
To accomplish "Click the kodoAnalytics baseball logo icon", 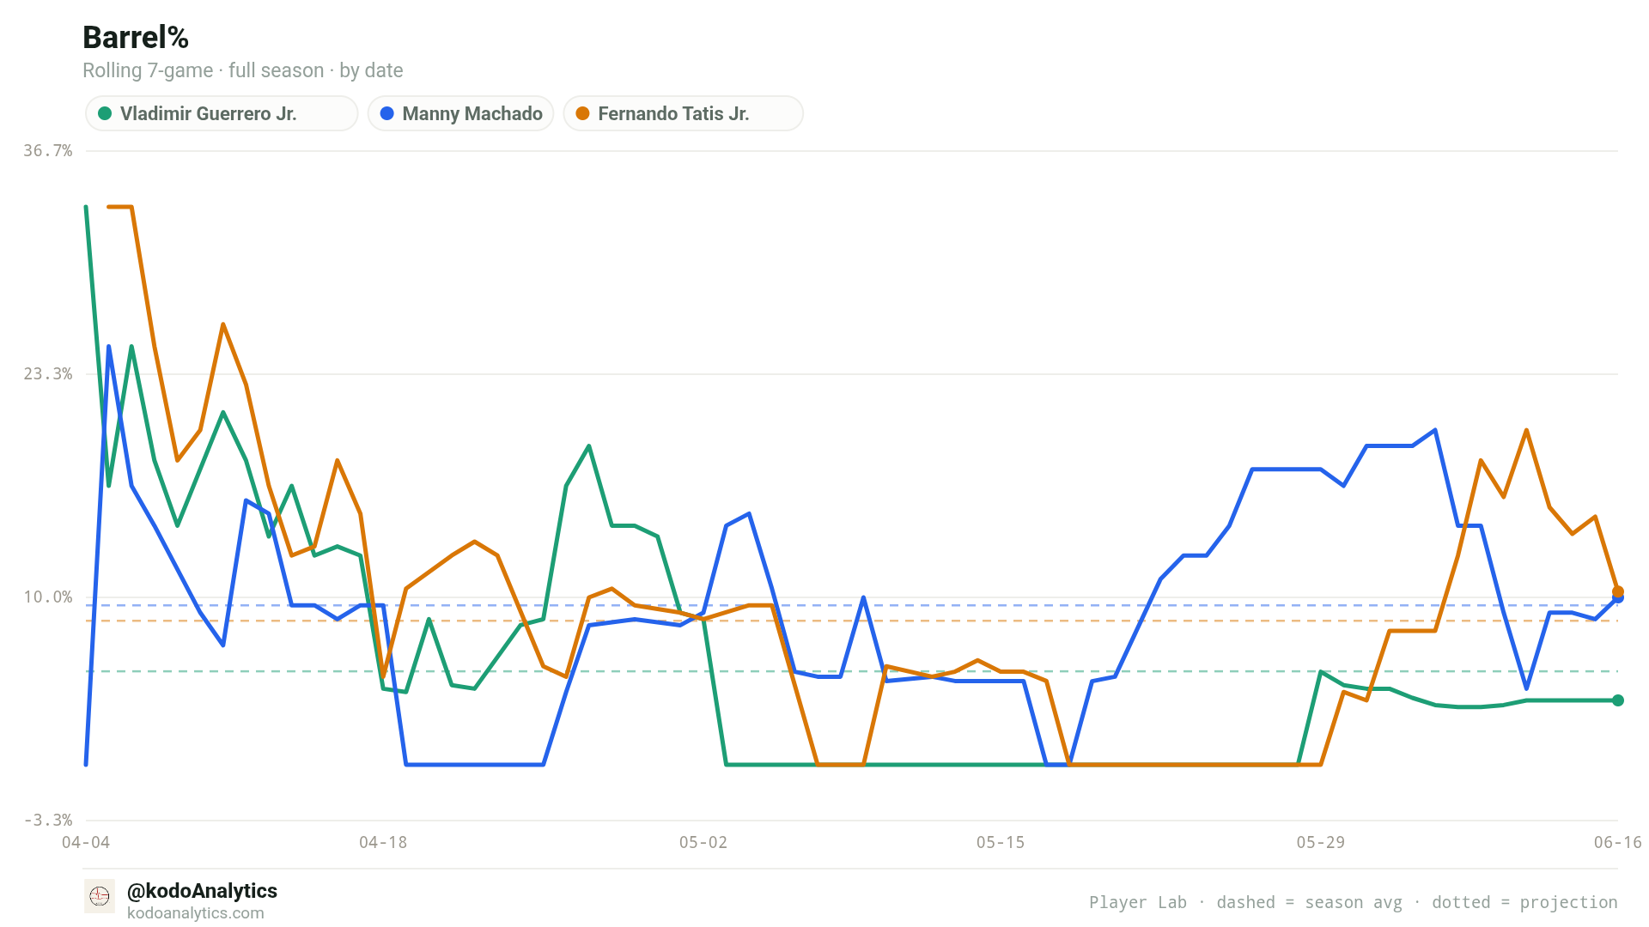I will pos(100,896).
